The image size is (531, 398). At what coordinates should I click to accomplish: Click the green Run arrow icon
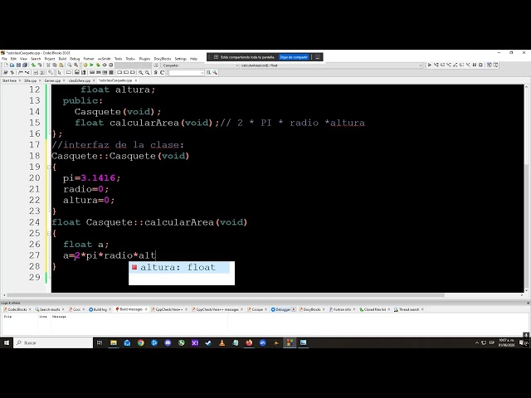(x=91, y=65)
